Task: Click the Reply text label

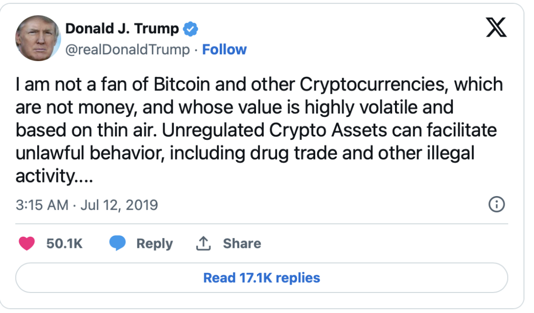Action: [x=155, y=244]
